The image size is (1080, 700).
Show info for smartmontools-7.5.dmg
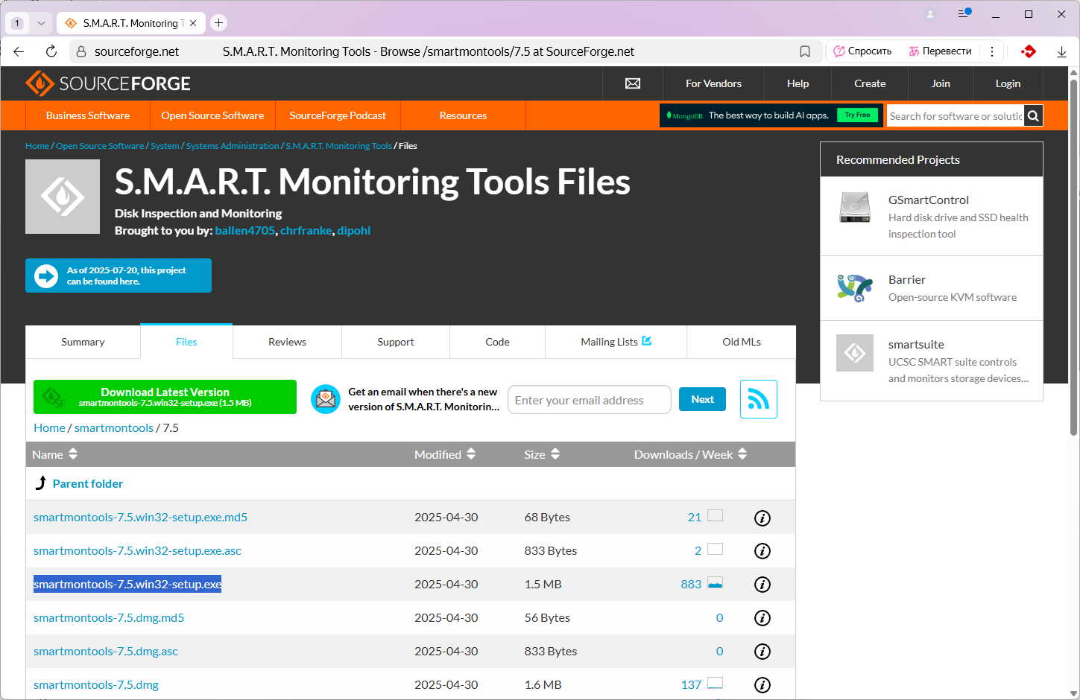[x=762, y=685]
